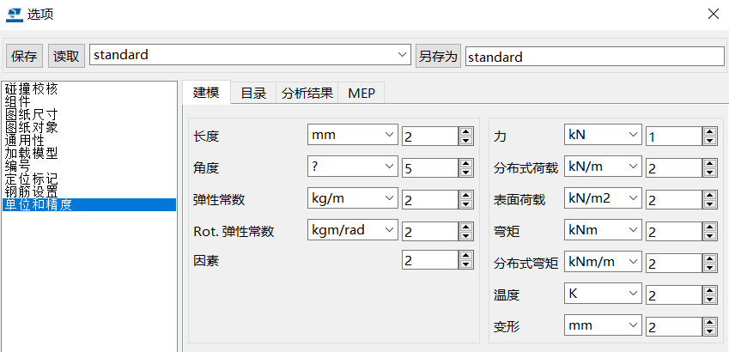Click the 角度 precision value field

click(430, 168)
